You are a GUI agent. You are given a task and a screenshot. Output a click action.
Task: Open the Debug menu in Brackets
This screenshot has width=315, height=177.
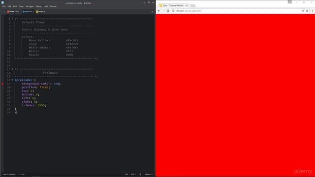pos(38,6)
